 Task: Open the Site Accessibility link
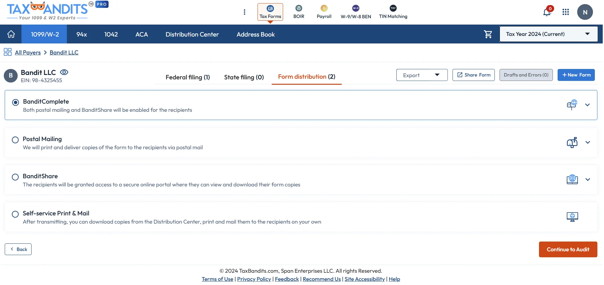click(x=364, y=279)
